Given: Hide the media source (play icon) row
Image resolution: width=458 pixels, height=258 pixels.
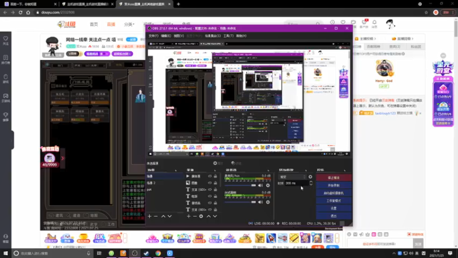Looking at the screenshot, I should (210, 176).
